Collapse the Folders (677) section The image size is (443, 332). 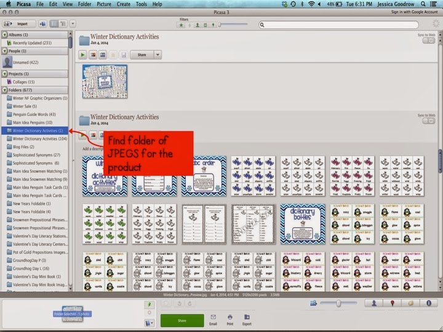coord(5,90)
